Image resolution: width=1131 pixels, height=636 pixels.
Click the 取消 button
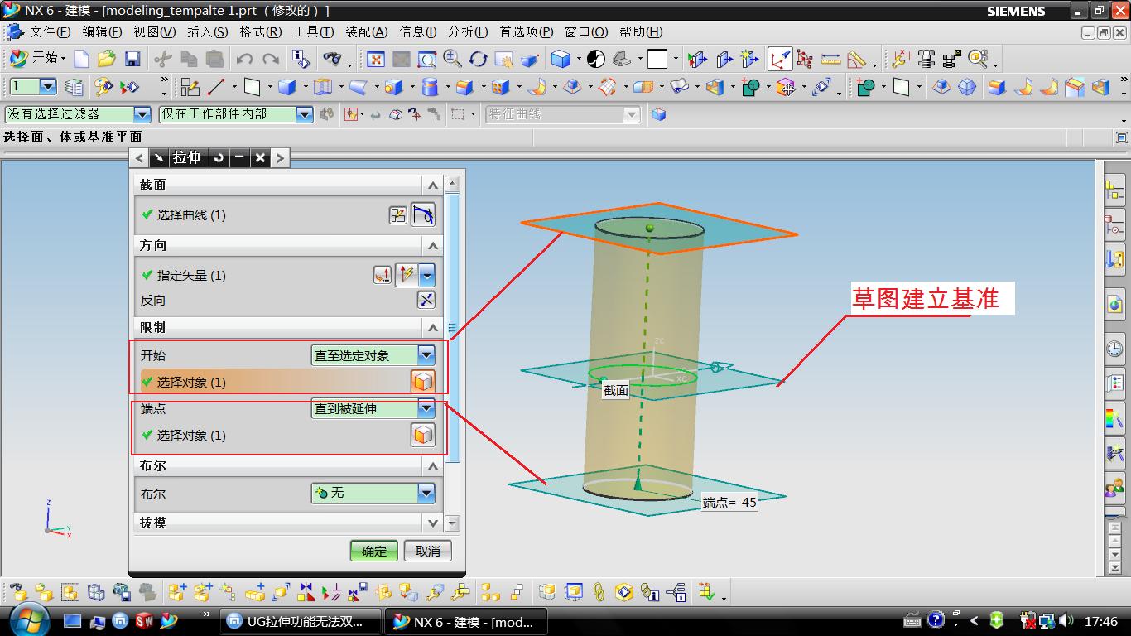(427, 551)
